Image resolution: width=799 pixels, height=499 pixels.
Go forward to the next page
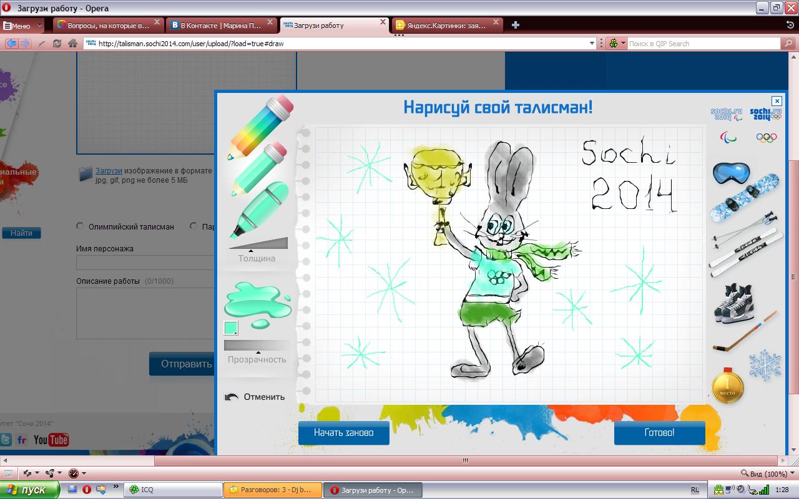[x=25, y=44]
